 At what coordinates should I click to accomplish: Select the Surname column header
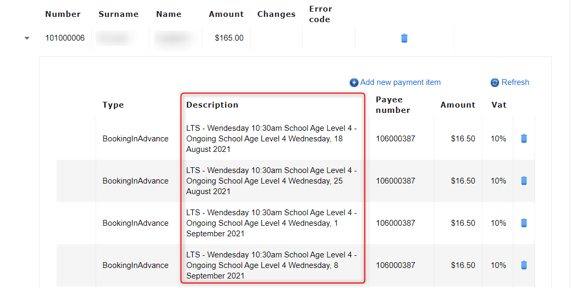(118, 14)
